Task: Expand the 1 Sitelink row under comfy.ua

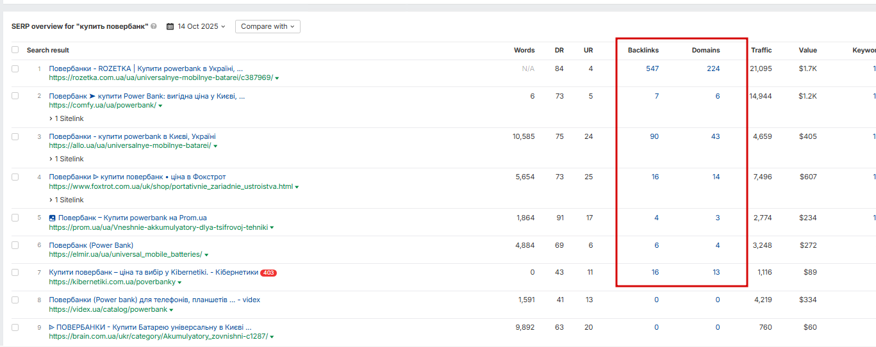Action: (66, 118)
